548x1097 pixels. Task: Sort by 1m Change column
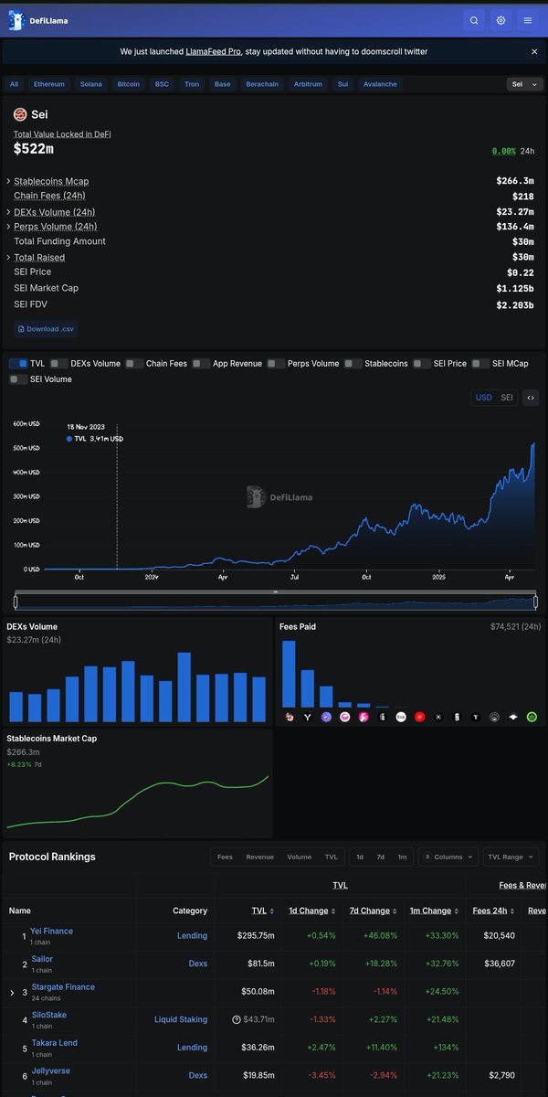pos(436,911)
